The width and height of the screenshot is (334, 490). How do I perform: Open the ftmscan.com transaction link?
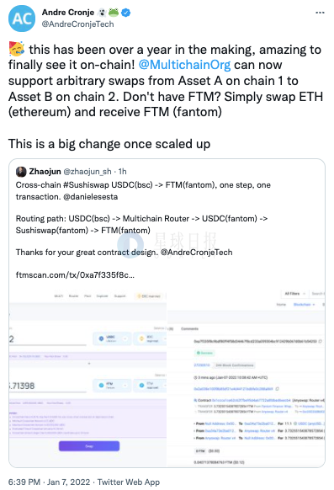(x=75, y=275)
